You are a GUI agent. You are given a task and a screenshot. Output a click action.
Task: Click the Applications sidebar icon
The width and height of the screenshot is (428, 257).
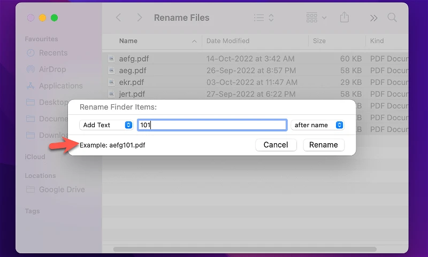[30, 86]
